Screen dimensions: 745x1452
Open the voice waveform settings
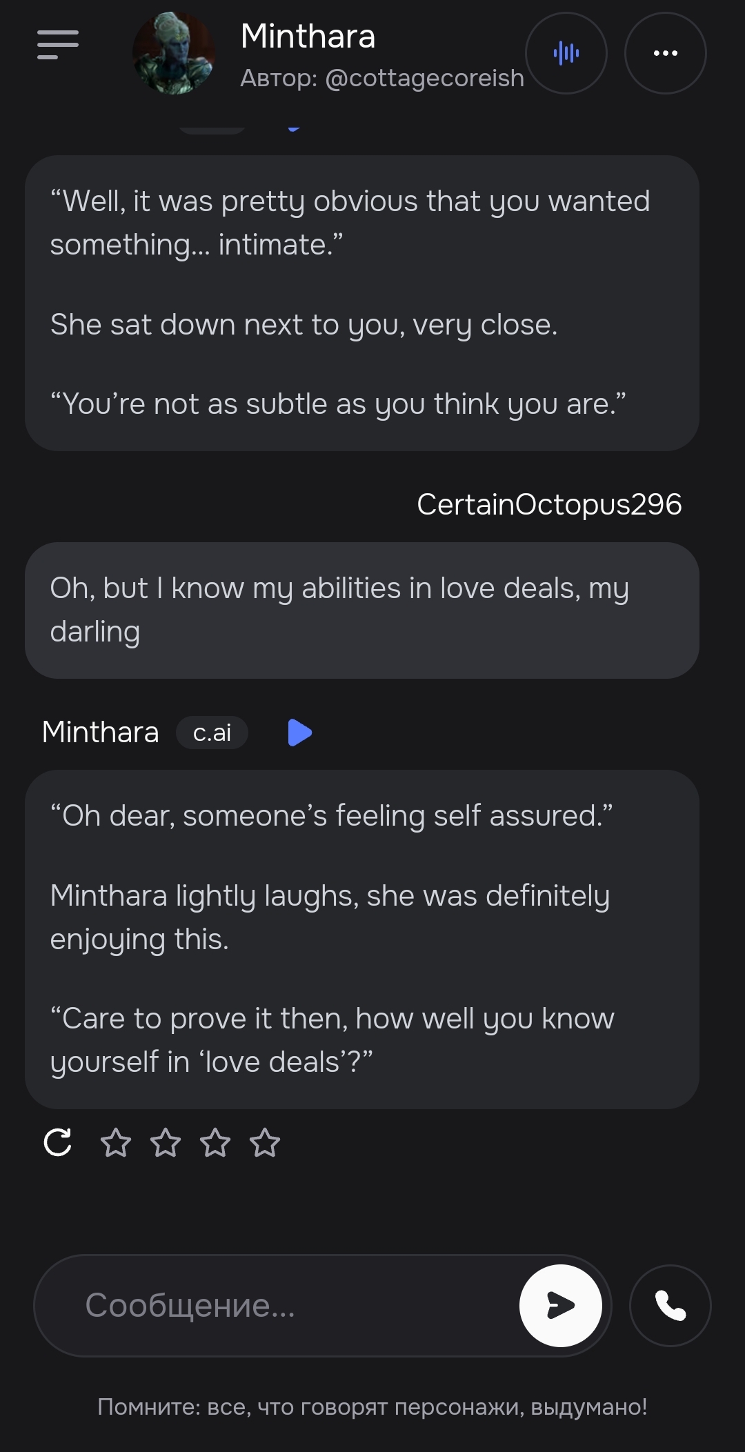tap(566, 53)
